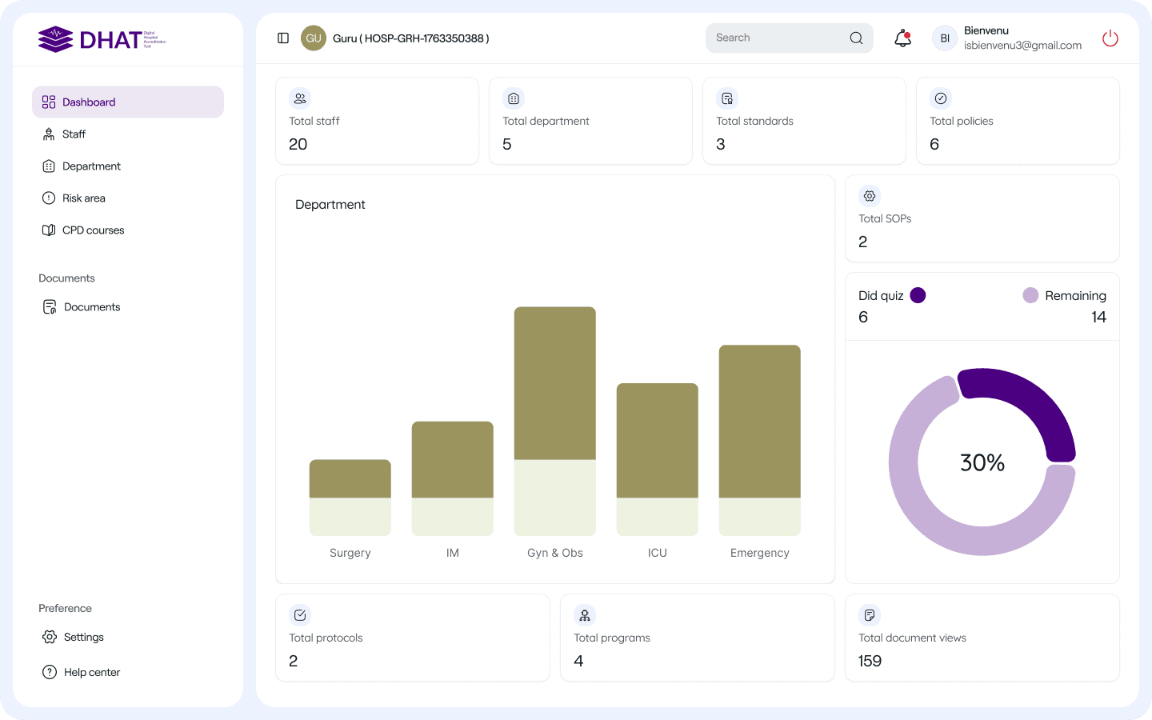Viewport: 1152px width, 720px height.
Task: Click the Did quiz dark purple swatch
Action: pyautogui.click(x=918, y=295)
